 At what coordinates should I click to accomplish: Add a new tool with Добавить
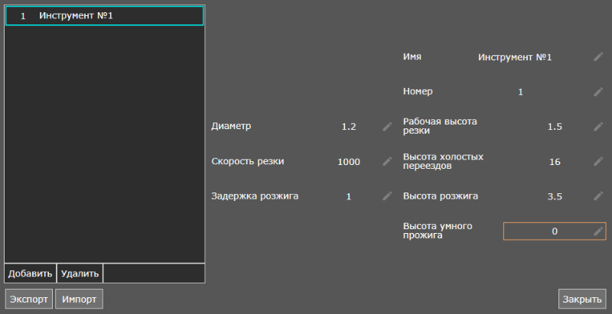pyautogui.click(x=30, y=274)
